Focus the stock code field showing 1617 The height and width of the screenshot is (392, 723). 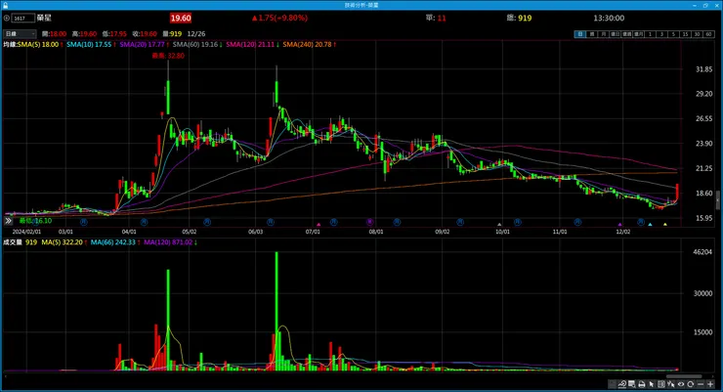(x=23, y=18)
